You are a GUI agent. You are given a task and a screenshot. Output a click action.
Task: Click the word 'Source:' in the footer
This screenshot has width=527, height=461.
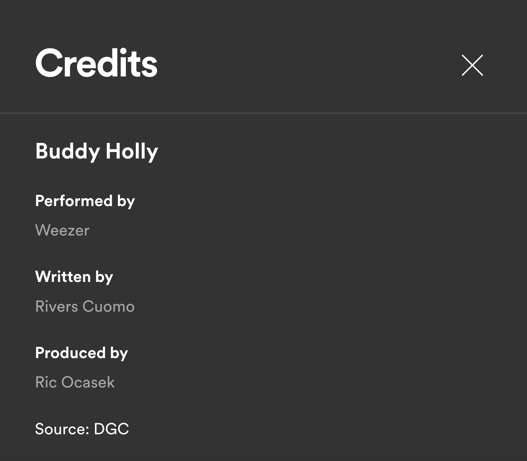coord(62,429)
